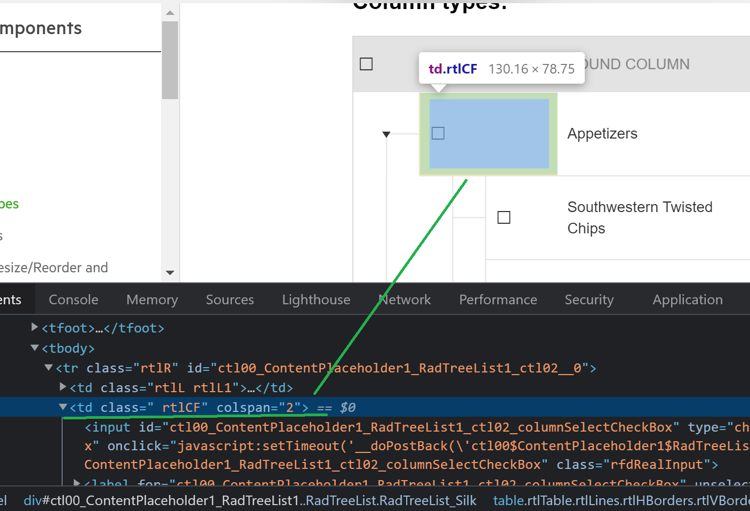Screen dimensions: 750x511
Task: Switch to the Network tab
Action: coord(405,299)
